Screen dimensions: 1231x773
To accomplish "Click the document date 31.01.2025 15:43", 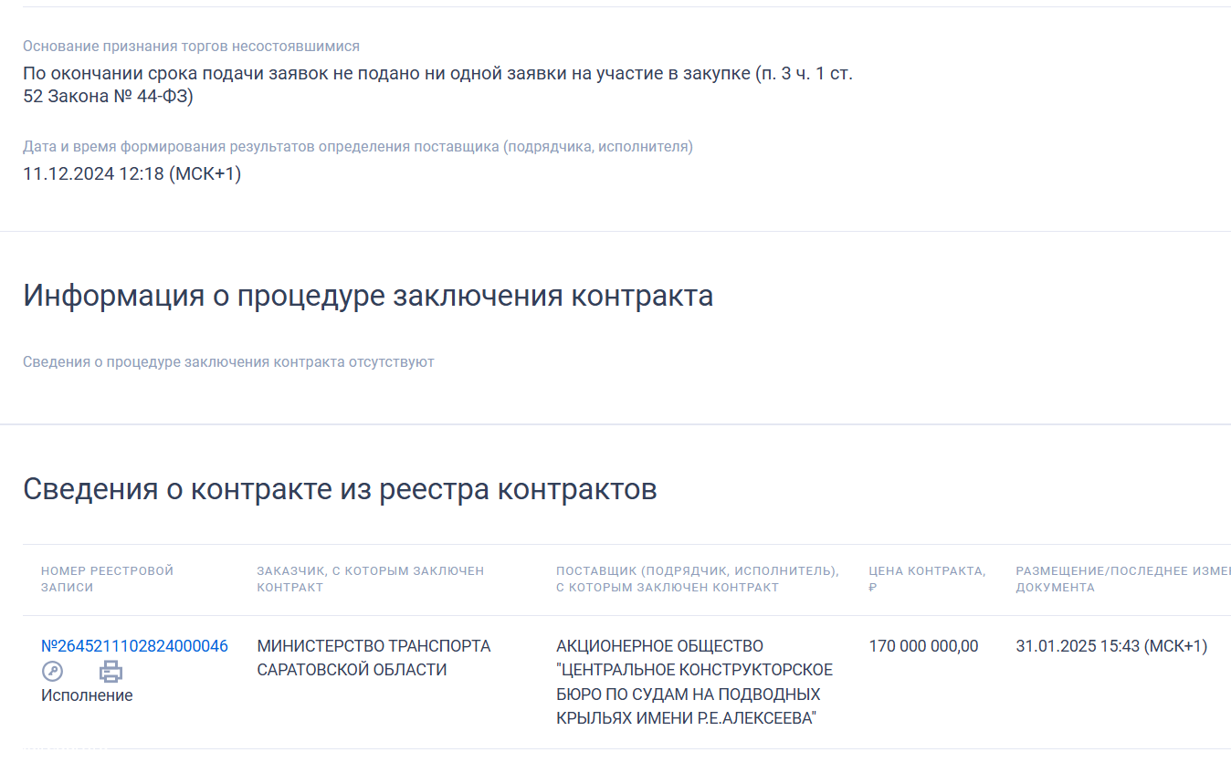I will click(1110, 646).
